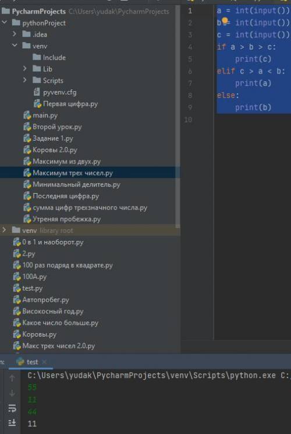Click line 1 in editor gutter
The width and height of the screenshot is (291, 434).
pyautogui.click(x=190, y=11)
